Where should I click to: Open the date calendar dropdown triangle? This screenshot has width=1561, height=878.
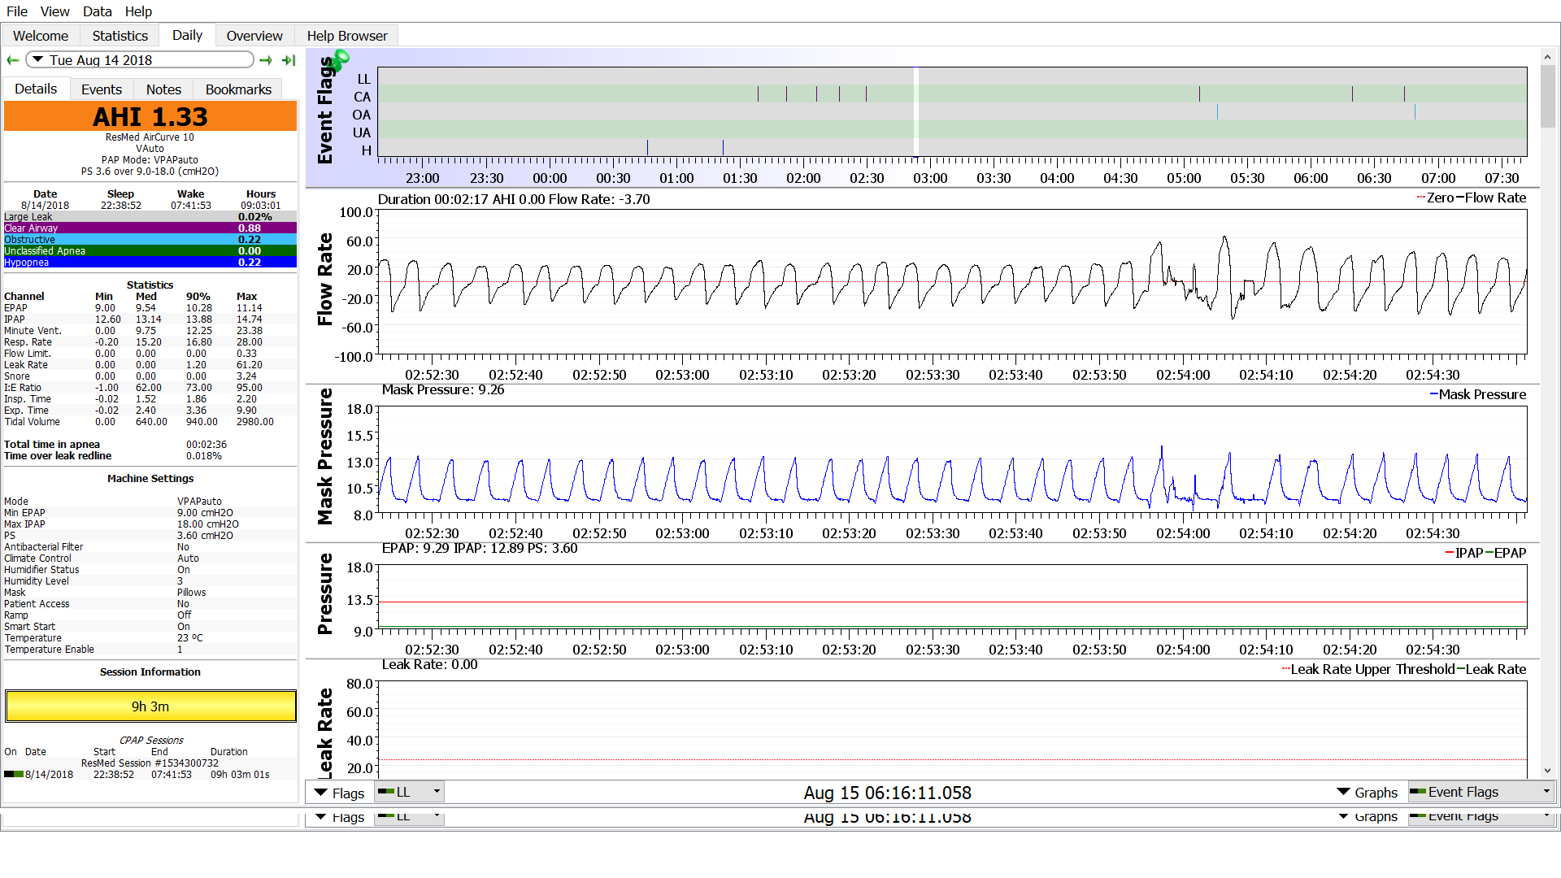tap(38, 60)
